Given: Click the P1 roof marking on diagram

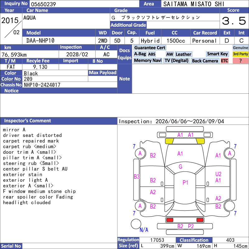Looking at the screenshot, I should (x=185, y=182).
